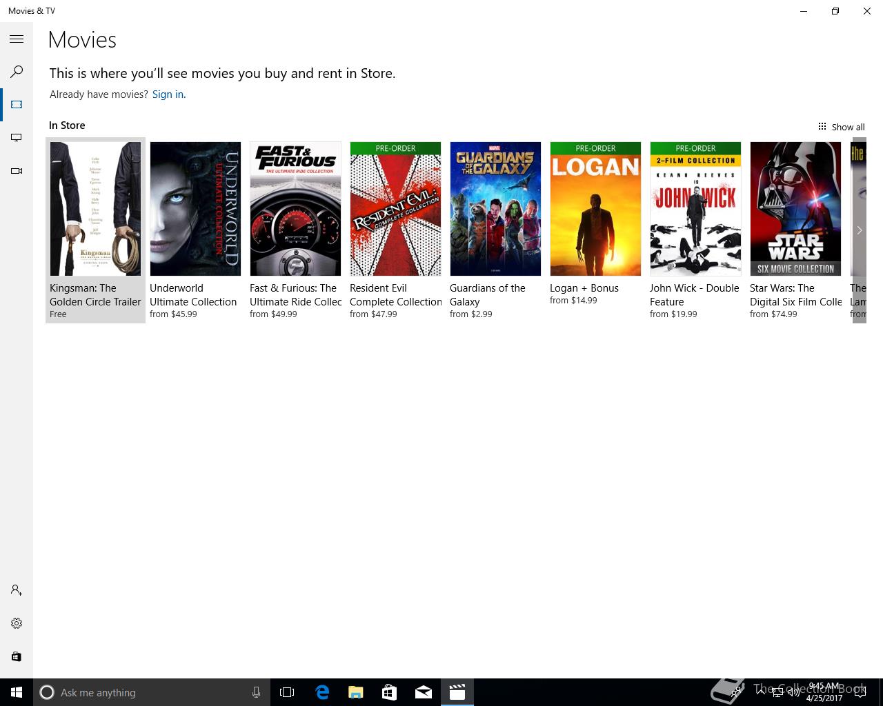Image resolution: width=883 pixels, height=706 pixels.
Task: Click the 'In Store' section heading
Action: (x=67, y=125)
